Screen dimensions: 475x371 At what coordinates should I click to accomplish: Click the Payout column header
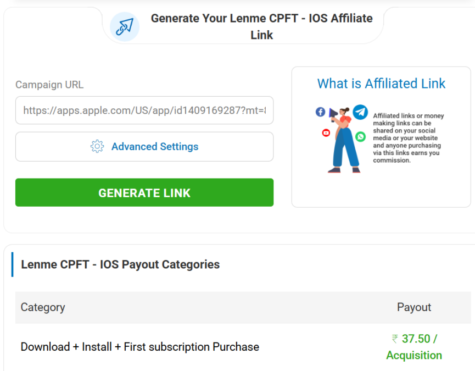pos(414,307)
